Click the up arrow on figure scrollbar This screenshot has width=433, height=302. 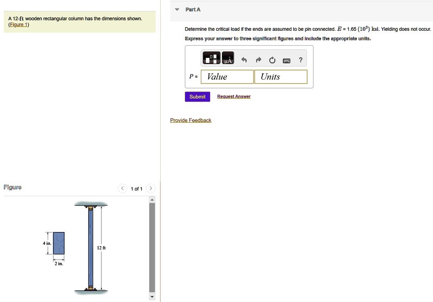pyautogui.click(x=152, y=199)
